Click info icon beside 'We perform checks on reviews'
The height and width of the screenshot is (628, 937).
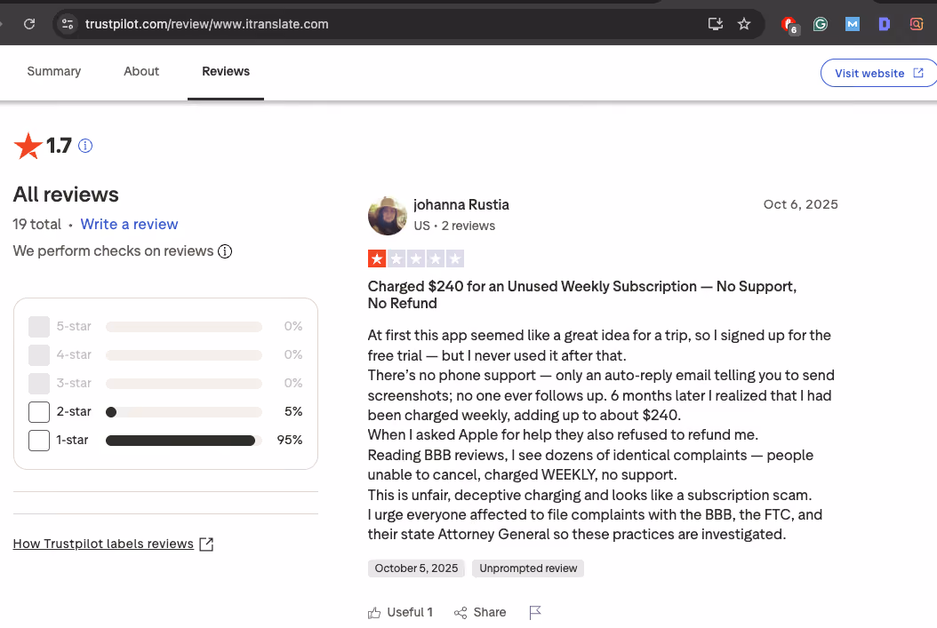(x=225, y=251)
